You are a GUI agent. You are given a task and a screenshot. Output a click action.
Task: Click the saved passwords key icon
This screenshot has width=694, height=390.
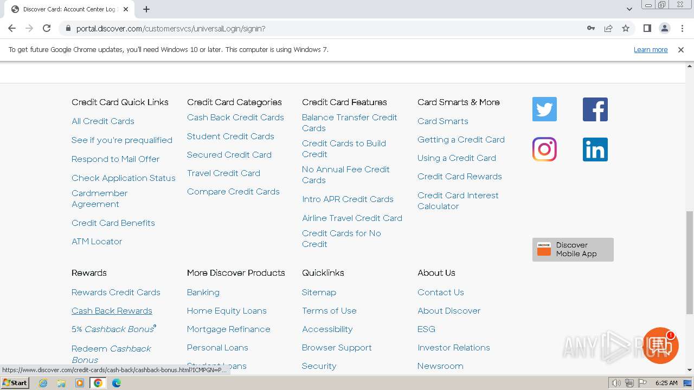pyautogui.click(x=591, y=28)
